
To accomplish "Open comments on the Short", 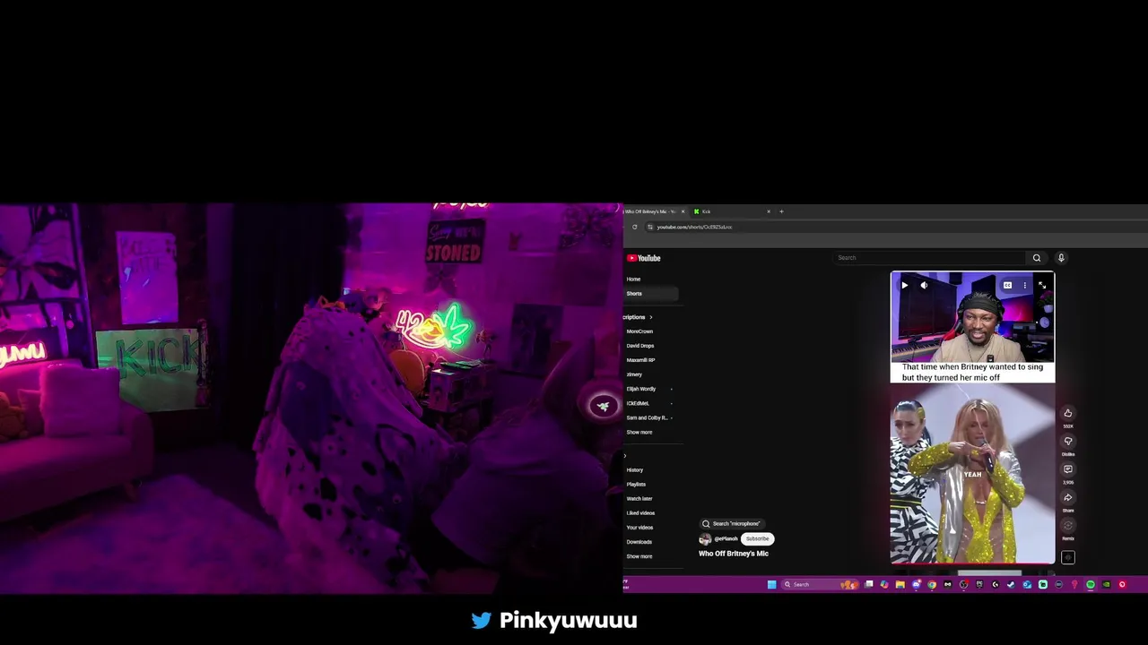I will click(x=1068, y=469).
